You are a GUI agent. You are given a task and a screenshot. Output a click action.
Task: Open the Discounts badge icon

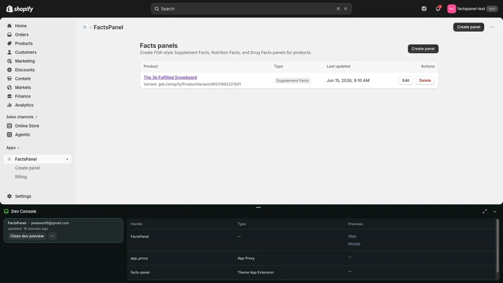click(x=9, y=70)
